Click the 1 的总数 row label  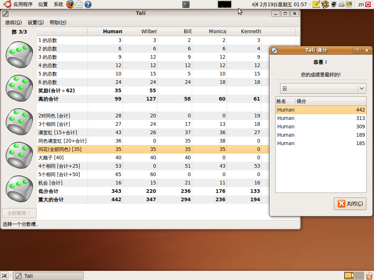click(x=48, y=40)
